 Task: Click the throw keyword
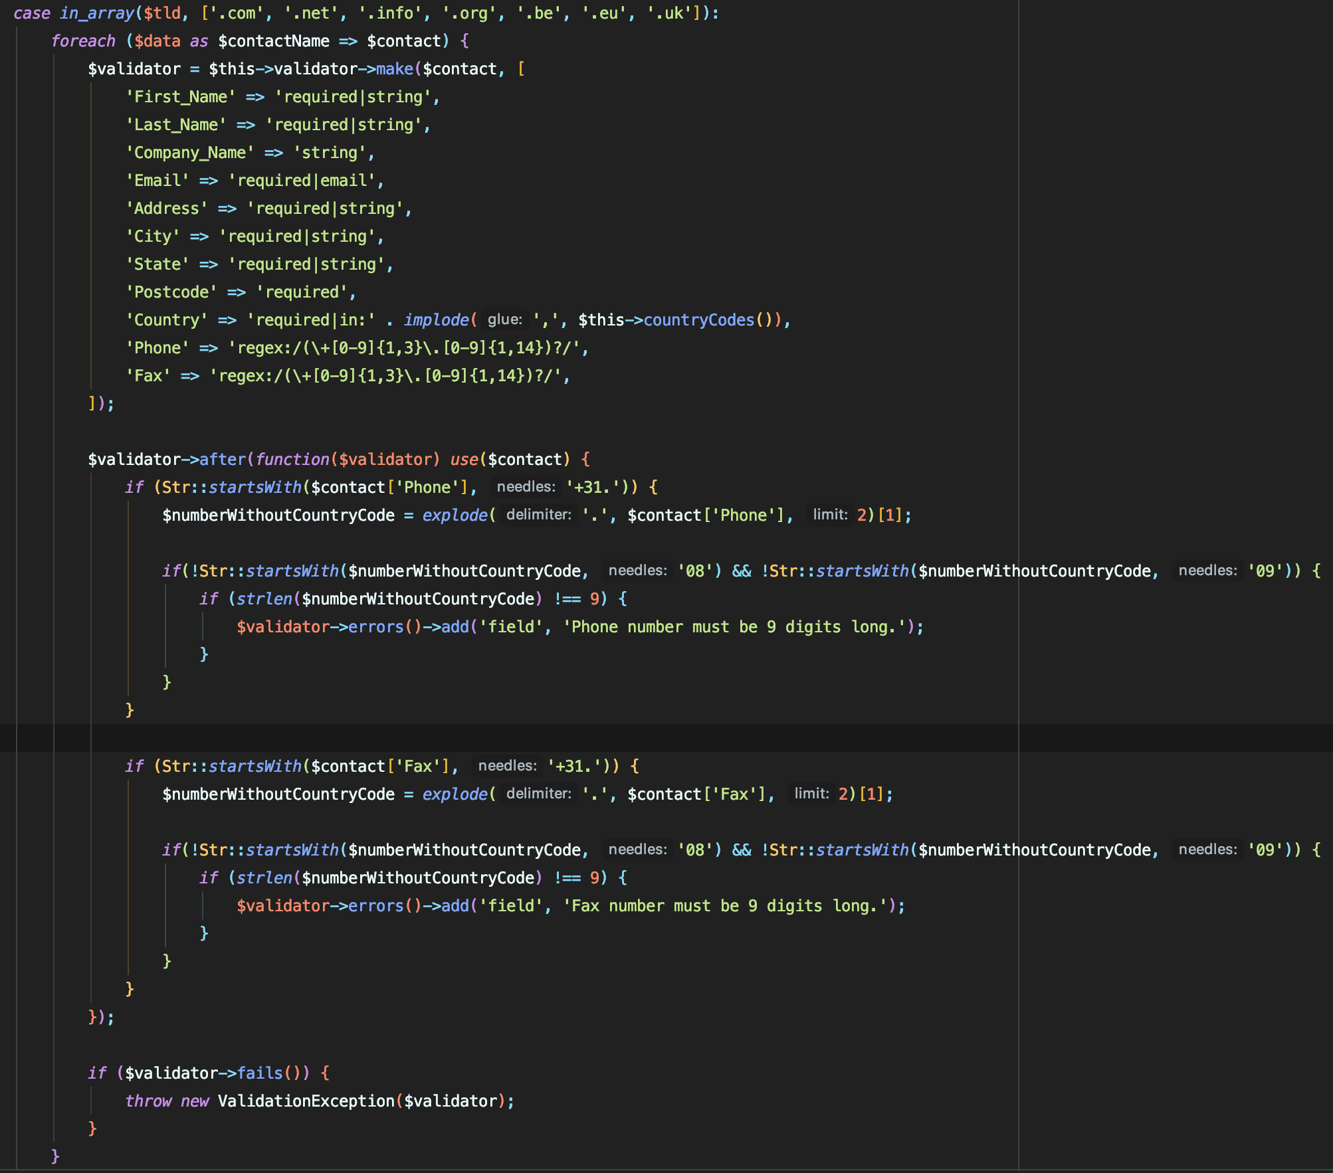tap(148, 1101)
